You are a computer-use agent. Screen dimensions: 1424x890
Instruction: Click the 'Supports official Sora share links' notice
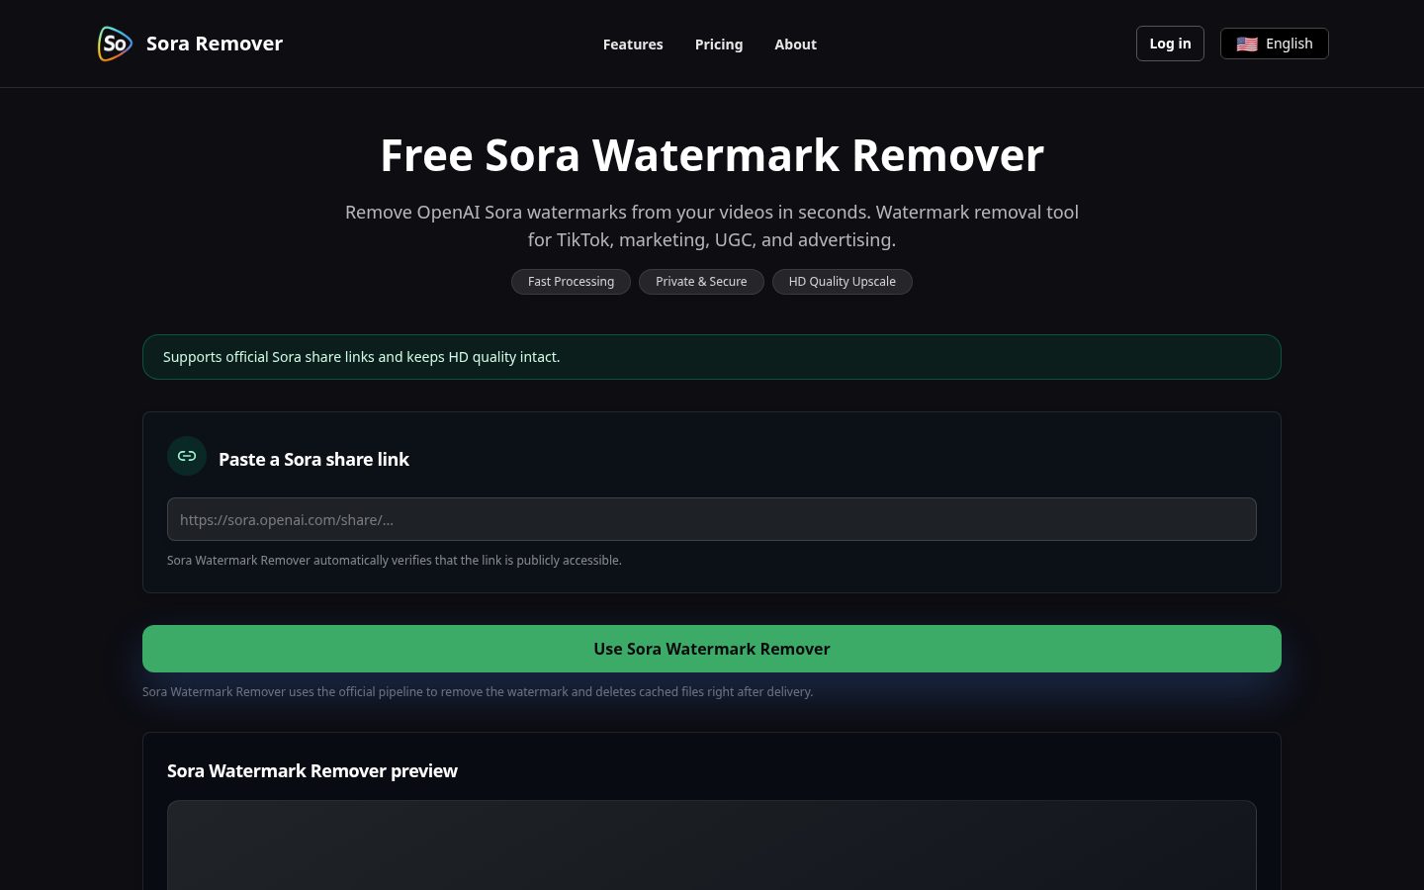pyautogui.click(x=712, y=357)
